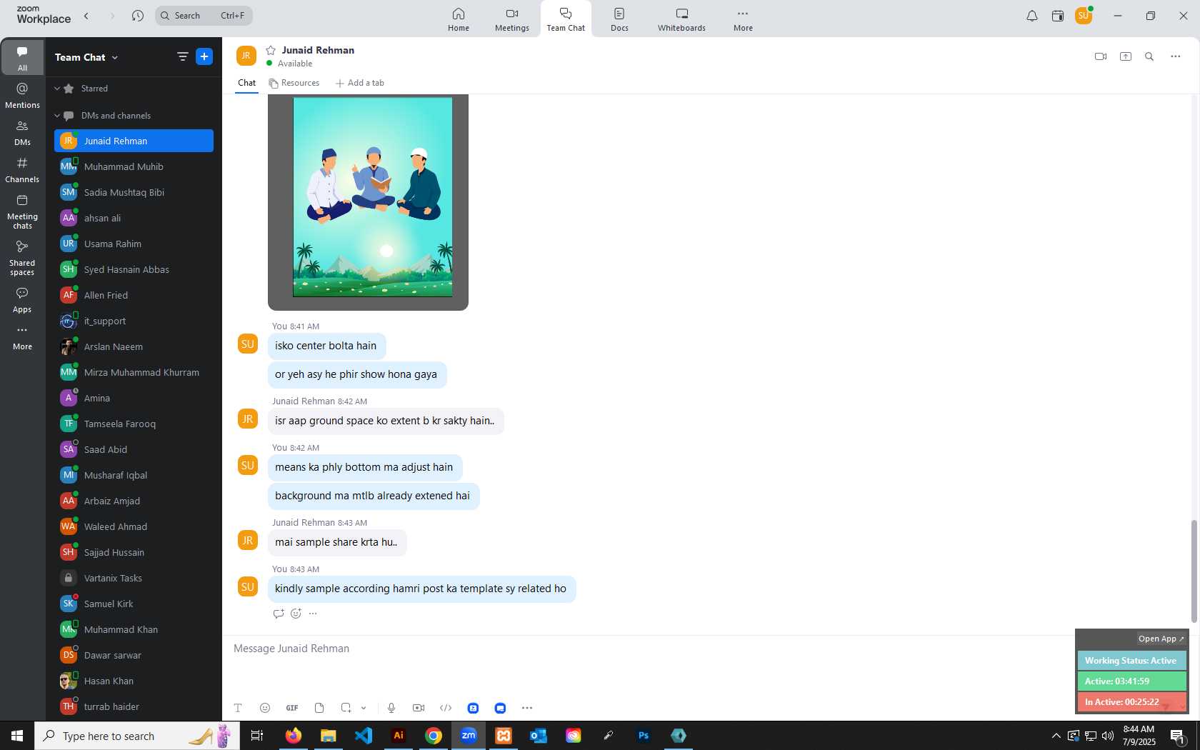Open chat header more options

[1176, 56]
